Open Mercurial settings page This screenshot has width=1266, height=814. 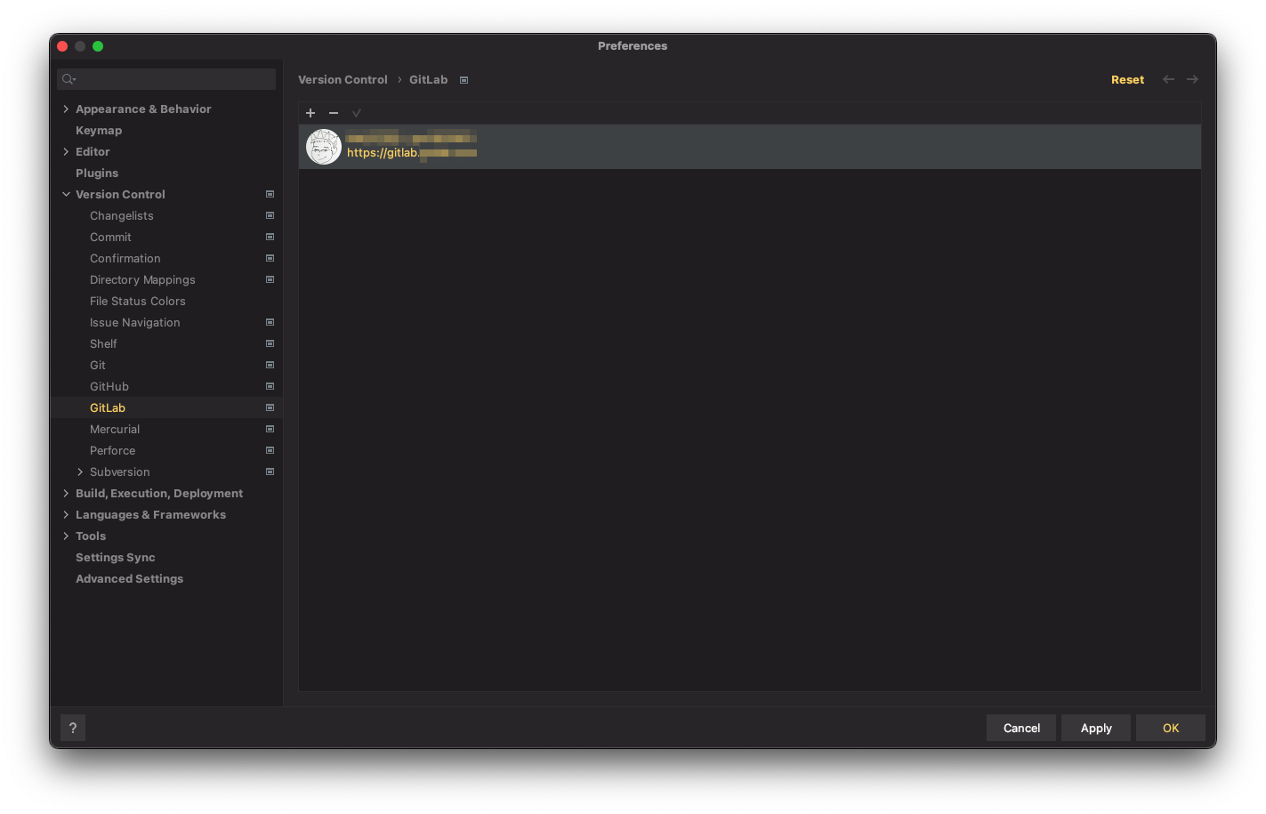point(115,429)
